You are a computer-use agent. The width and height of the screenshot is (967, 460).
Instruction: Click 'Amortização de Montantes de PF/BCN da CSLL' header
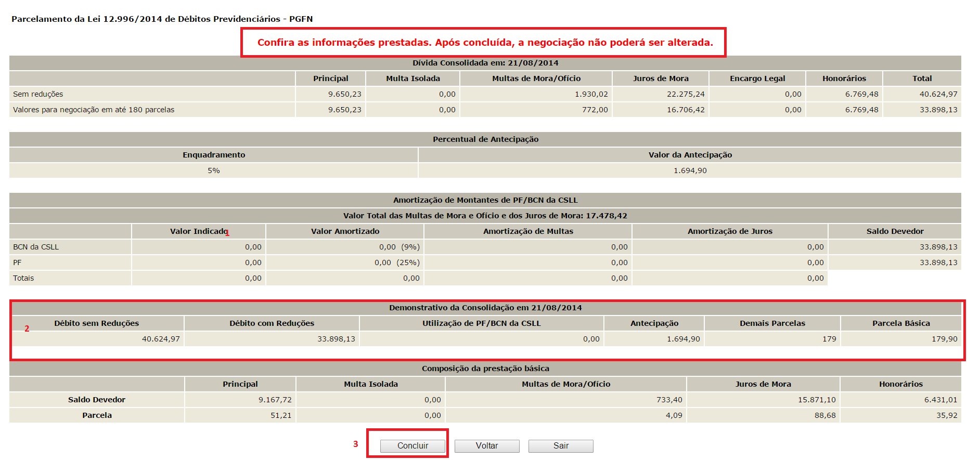[x=485, y=200]
